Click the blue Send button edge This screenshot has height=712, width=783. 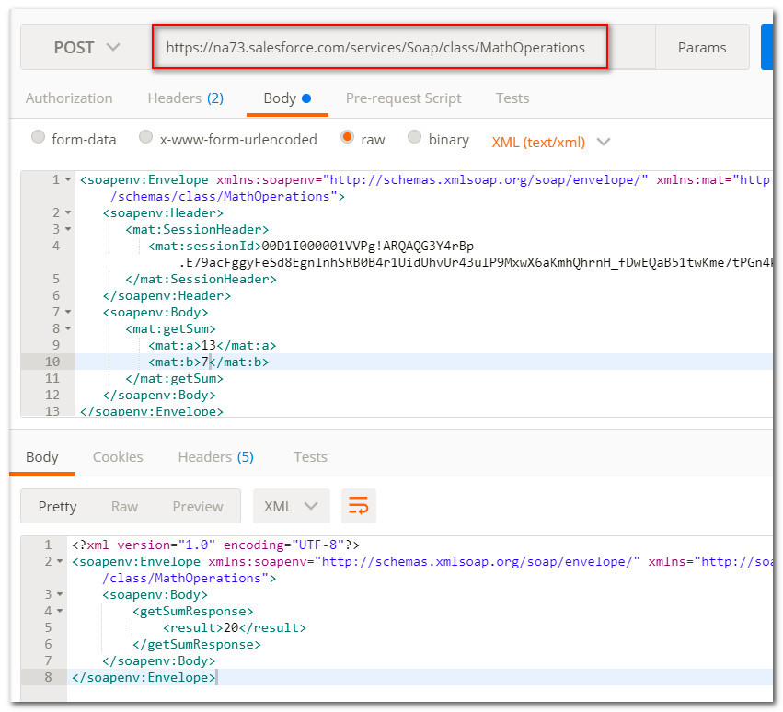pyautogui.click(x=767, y=47)
